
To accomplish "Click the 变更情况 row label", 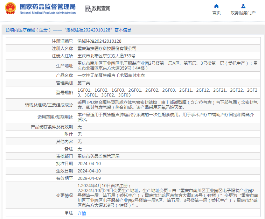I will pyautogui.click(x=64, y=195).
